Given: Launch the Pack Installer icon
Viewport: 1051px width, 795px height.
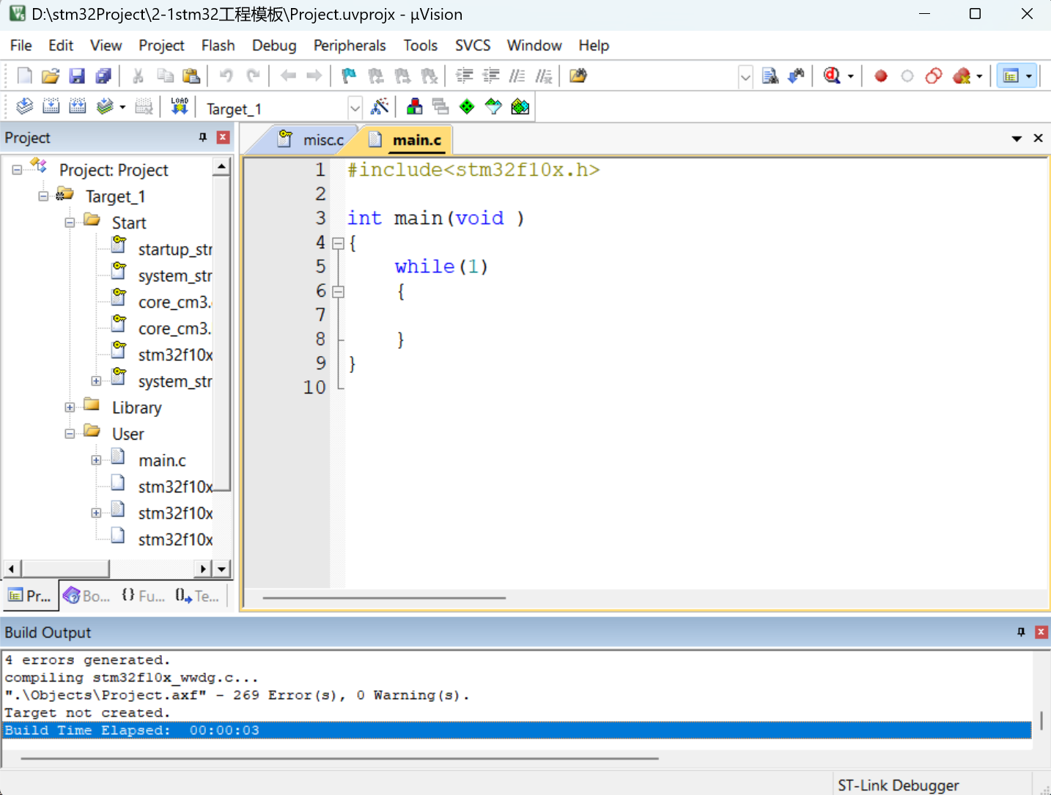Looking at the screenshot, I should tap(520, 107).
